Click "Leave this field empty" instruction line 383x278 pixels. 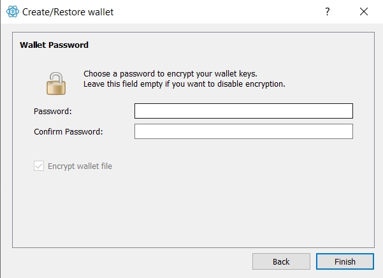184,84
